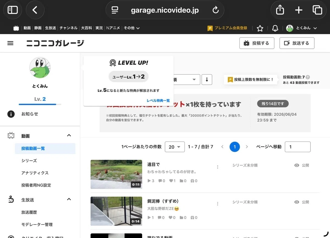Click the 動画 TV icon in sidebar
The image size is (330, 238).
click(x=11, y=136)
